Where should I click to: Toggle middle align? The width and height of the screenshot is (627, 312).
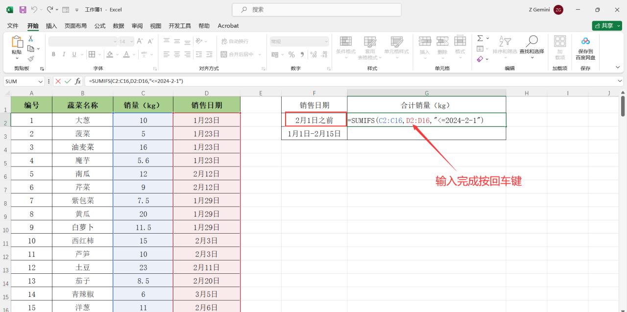pos(177,42)
